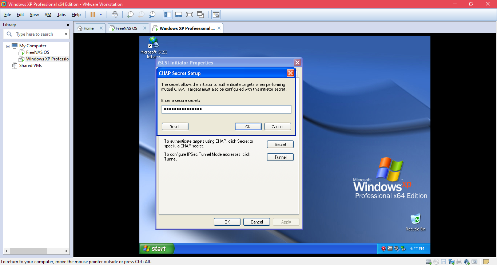Collapse the My Computer tree node
The image size is (497, 265).
click(x=8, y=46)
